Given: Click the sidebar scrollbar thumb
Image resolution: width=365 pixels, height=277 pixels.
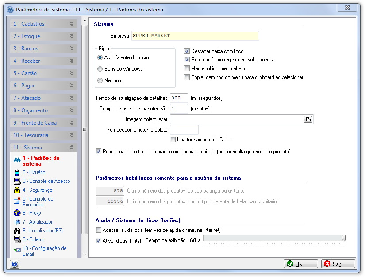Looking at the screenshot, I should 85,129.
